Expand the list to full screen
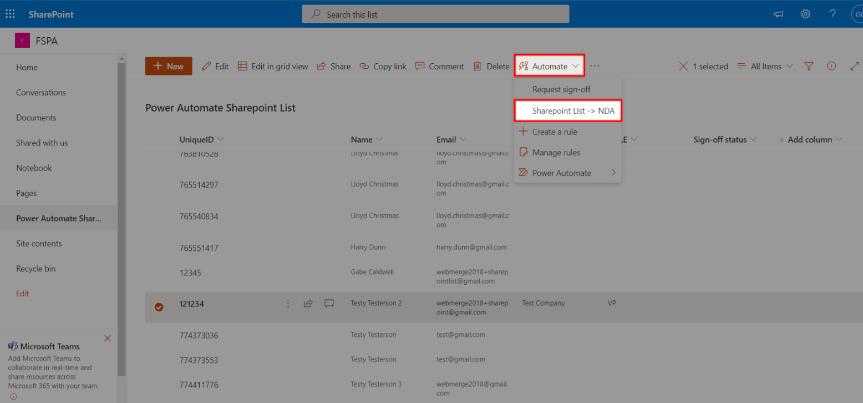 854,66
